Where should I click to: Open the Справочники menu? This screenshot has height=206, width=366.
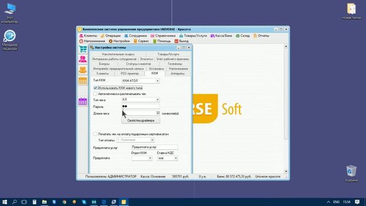pos(163,35)
